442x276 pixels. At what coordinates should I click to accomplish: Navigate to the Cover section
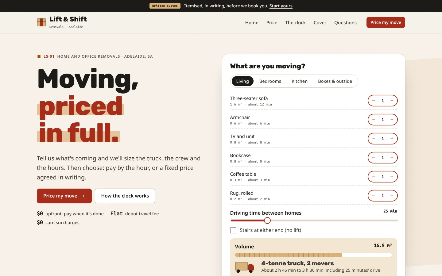(x=320, y=23)
